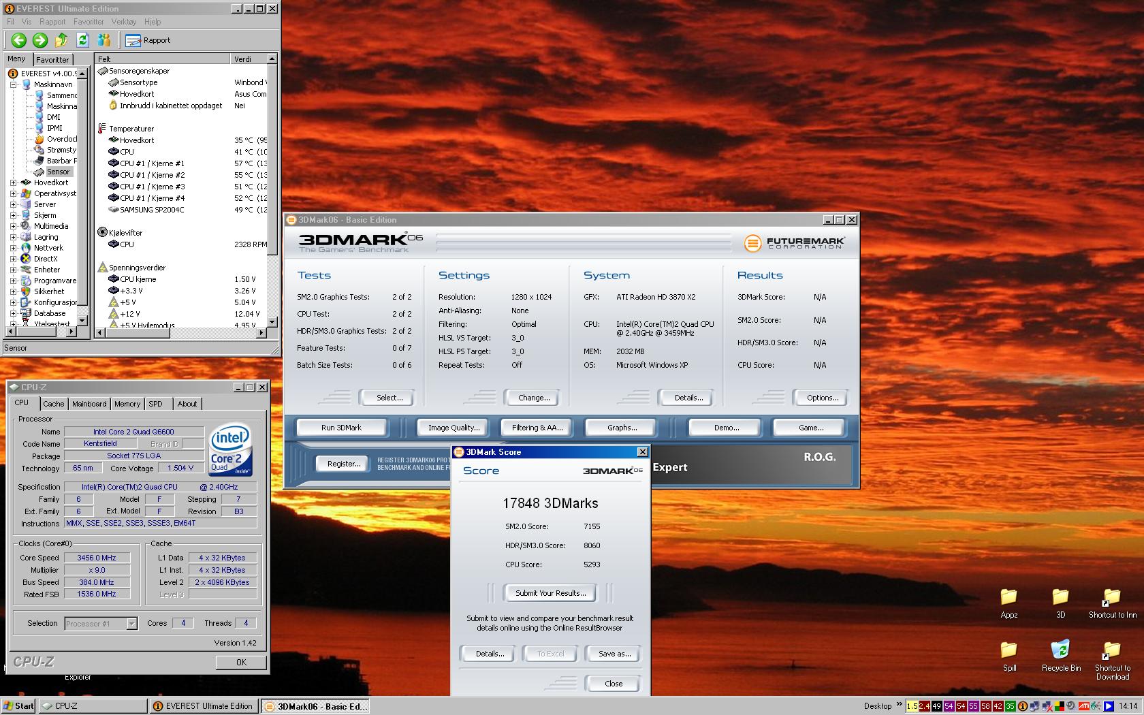
Task: Expand the Lagring tree node
Action: [13, 237]
